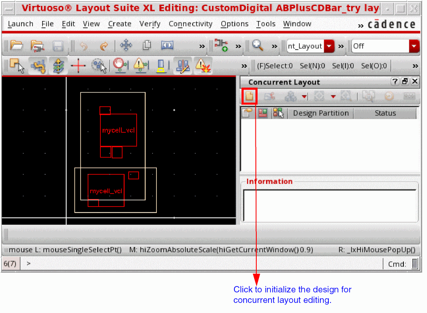Viewport: 427px width, 313px height.
Task: Click the greyed refresh circular arrow icon
Action: click(x=389, y=96)
